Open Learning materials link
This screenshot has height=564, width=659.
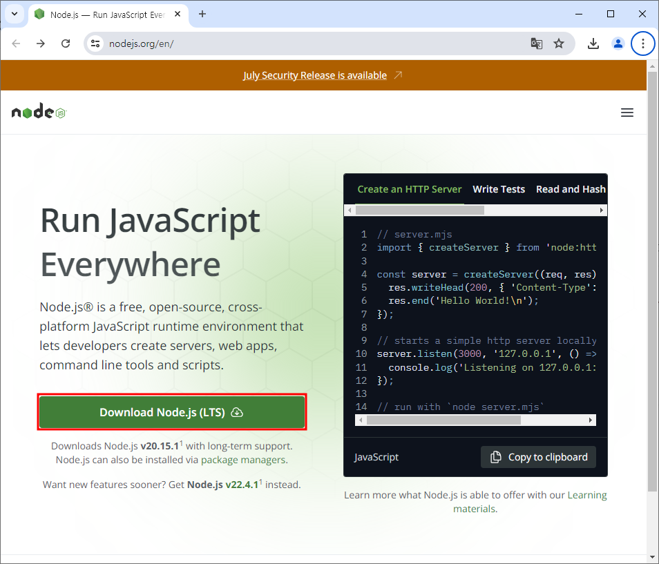[530, 502]
